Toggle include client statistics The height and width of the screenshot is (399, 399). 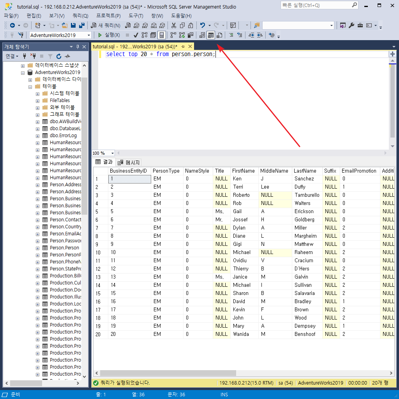[x=190, y=35]
